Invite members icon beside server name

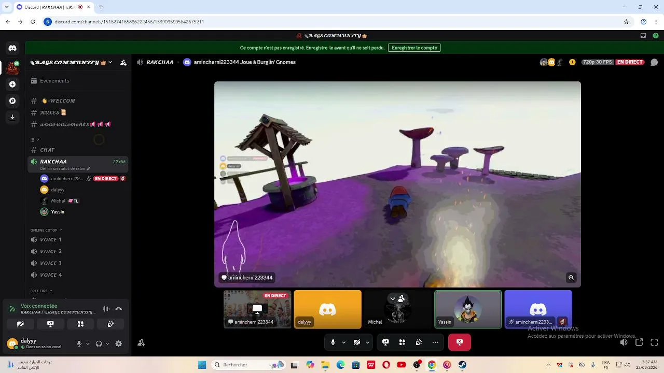click(x=123, y=63)
